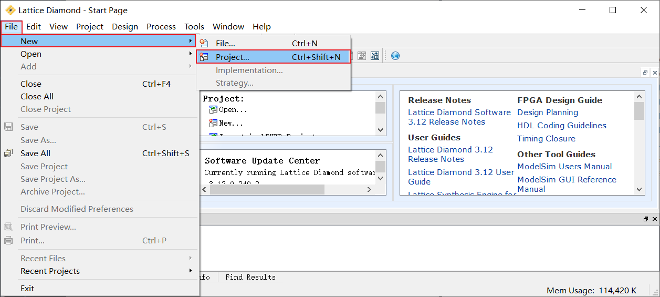Select Close in the File menu
660x297 pixels.
click(100, 84)
